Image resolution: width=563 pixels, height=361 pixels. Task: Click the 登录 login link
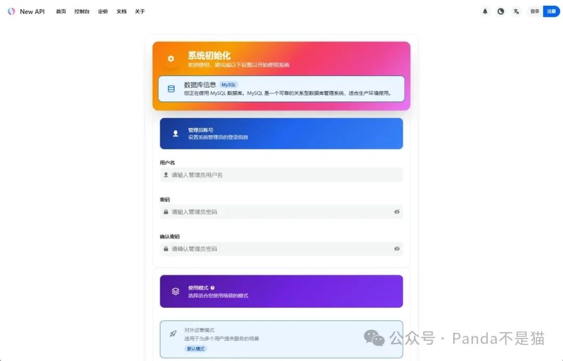click(534, 11)
